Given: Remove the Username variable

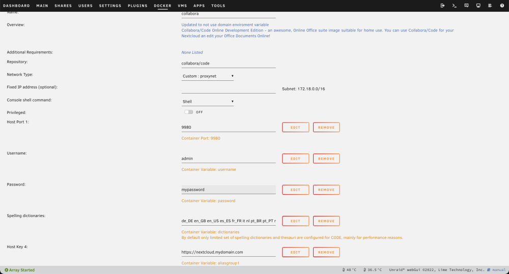Looking at the screenshot, I should [x=326, y=159].
